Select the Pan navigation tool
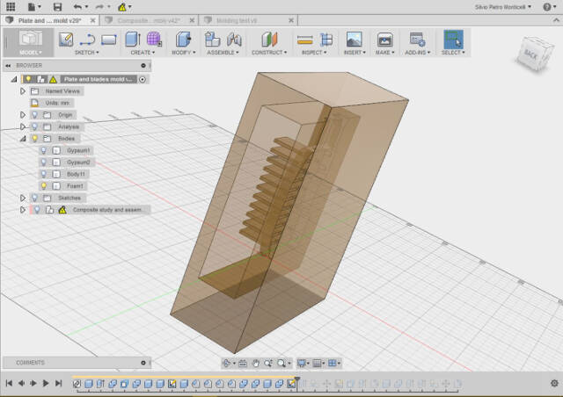Image resolution: width=563 pixels, height=397 pixels. point(256,364)
